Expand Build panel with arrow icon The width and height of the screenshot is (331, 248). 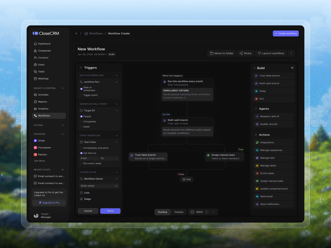pyautogui.click(x=292, y=68)
